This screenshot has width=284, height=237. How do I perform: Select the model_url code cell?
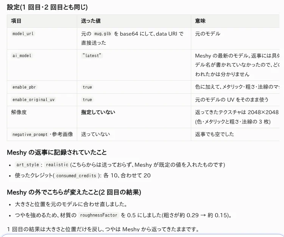[x=23, y=34]
